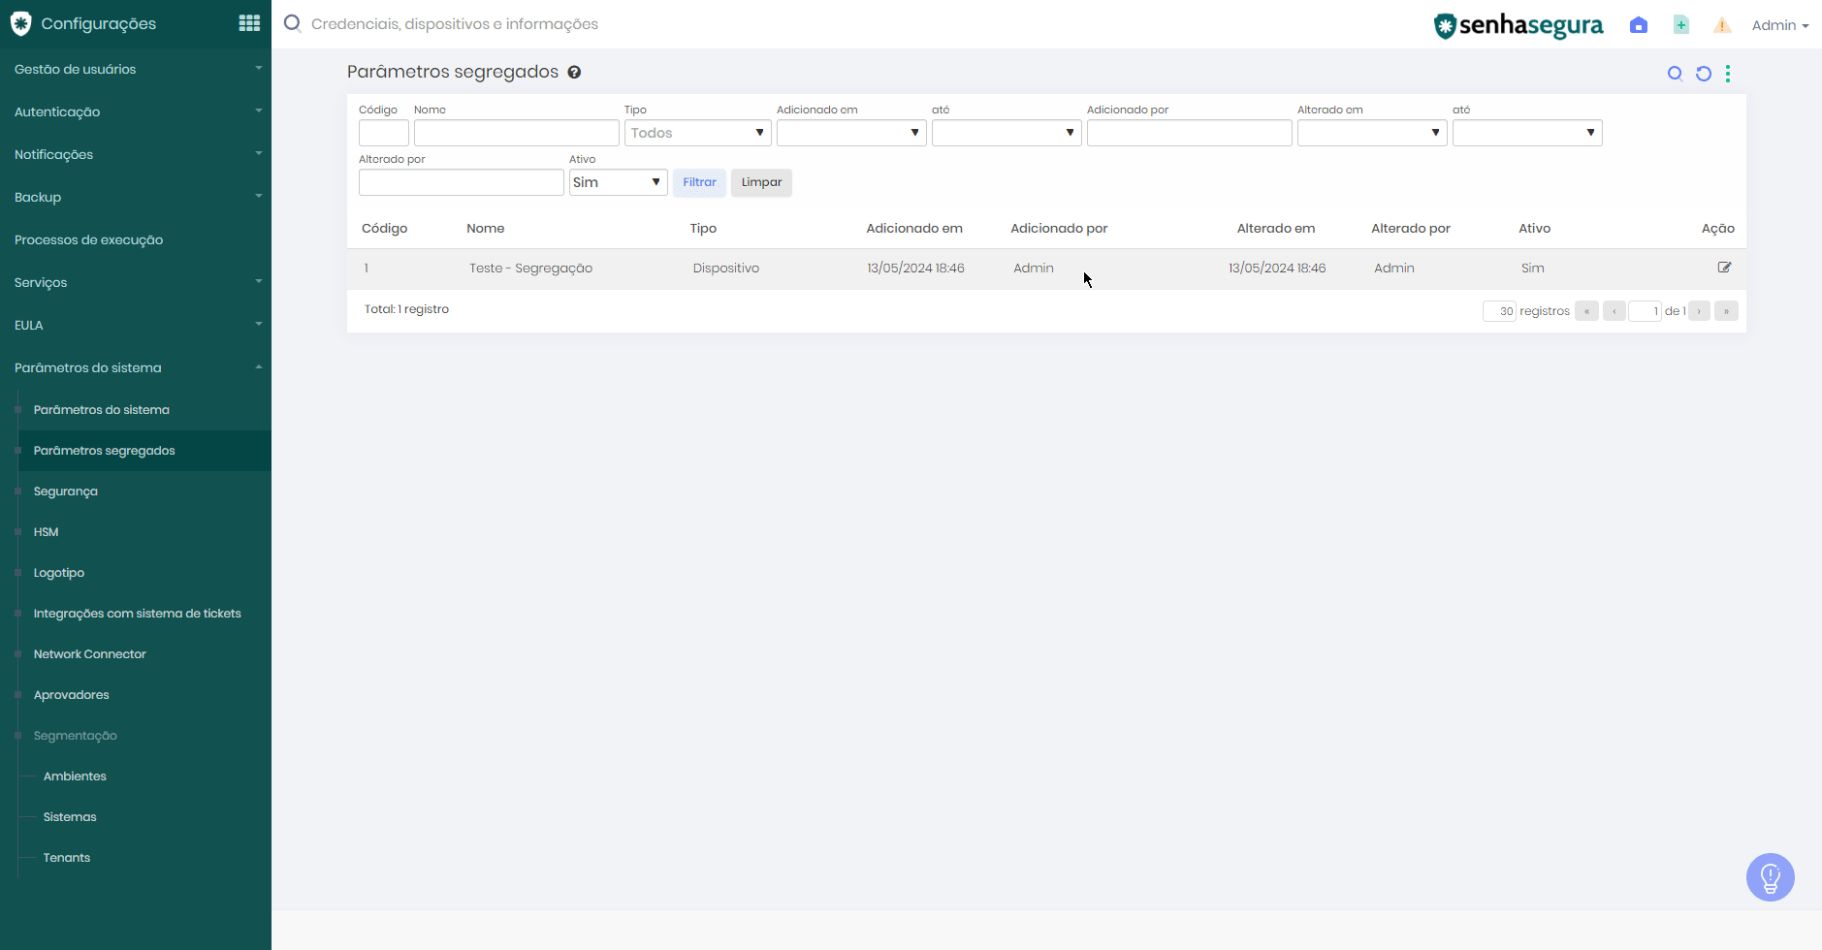Sort table by Tipo column header

[x=703, y=229]
